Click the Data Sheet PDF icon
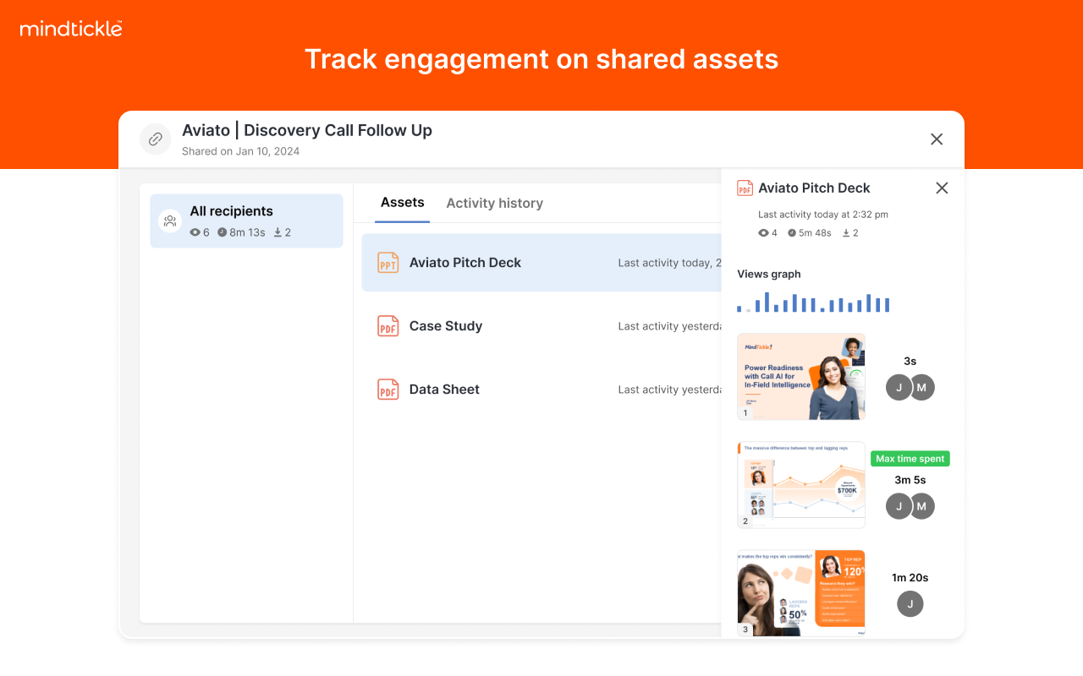The image size is (1083, 676). tap(388, 390)
